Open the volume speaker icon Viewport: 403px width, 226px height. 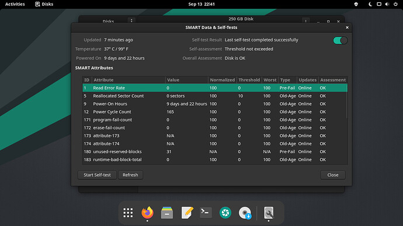pyautogui.click(x=387, y=4)
